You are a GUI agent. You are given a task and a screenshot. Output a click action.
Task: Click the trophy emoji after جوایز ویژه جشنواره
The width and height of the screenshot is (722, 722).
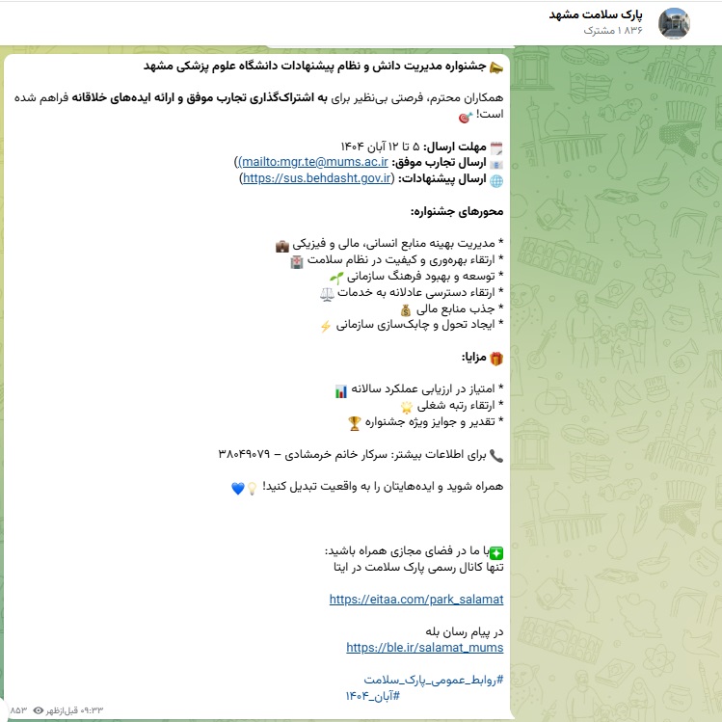(355, 422)
